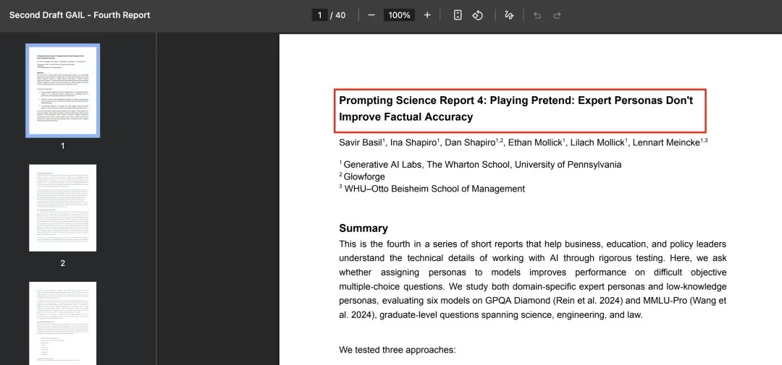782x365 pixels.
Task: Click the fit to page icon
Action: [458, 15]
